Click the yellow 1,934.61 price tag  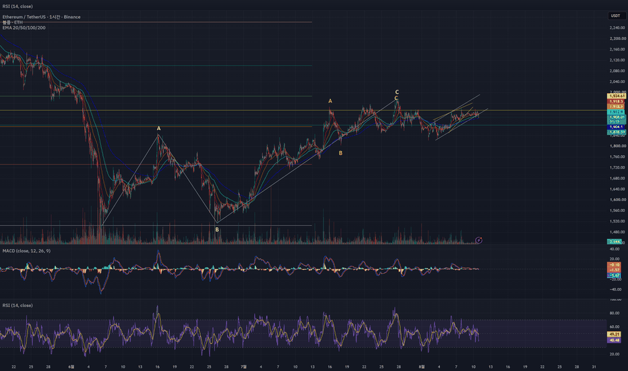tap(617, 96)
